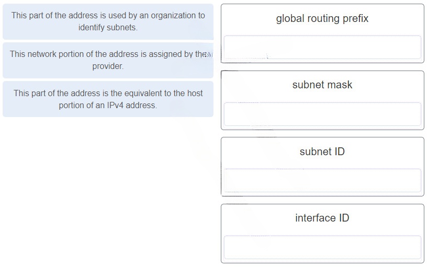
Task: Click the empty slot under subnet mask
Action: pyautogui.click(x=322, y=114)
